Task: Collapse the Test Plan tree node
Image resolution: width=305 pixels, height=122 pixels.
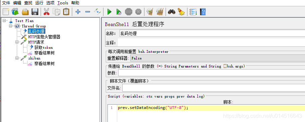Action: 4,21
